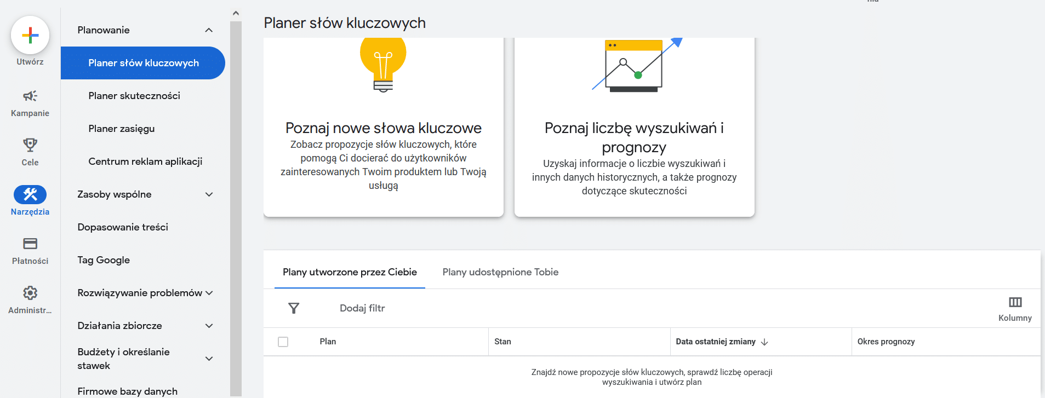Click the filter funnel icon
Viewport: 1045px width, 398px height.
pos(294,308)
